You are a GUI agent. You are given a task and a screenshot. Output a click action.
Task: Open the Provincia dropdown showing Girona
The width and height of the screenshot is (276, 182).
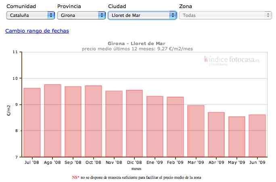click(82, 15)
